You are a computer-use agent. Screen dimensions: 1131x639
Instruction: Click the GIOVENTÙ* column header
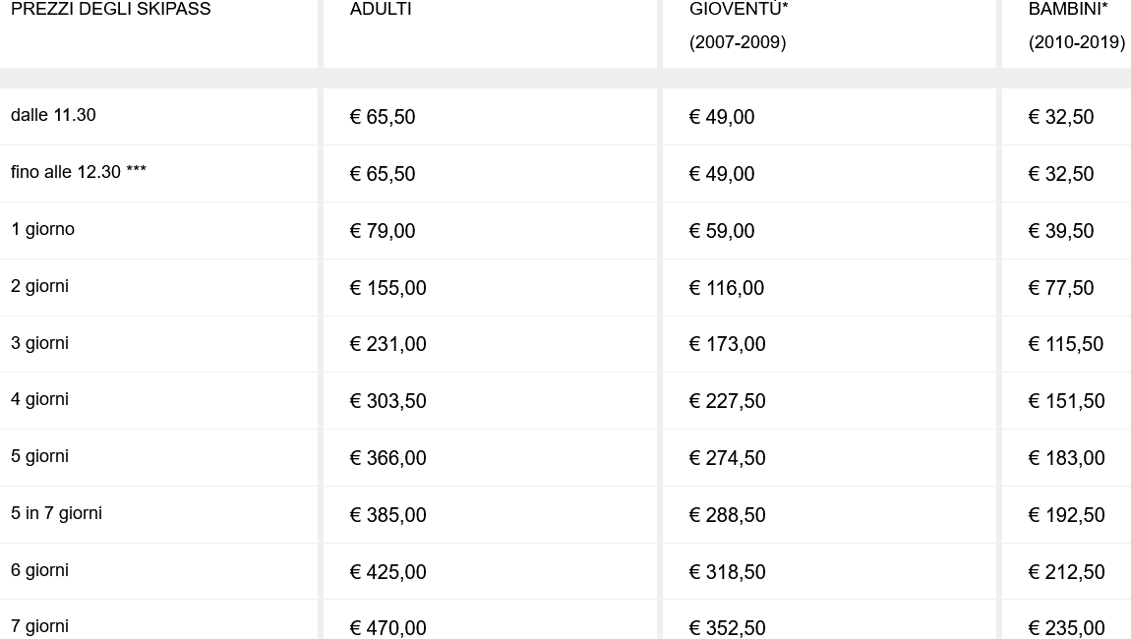coord(739,10)
